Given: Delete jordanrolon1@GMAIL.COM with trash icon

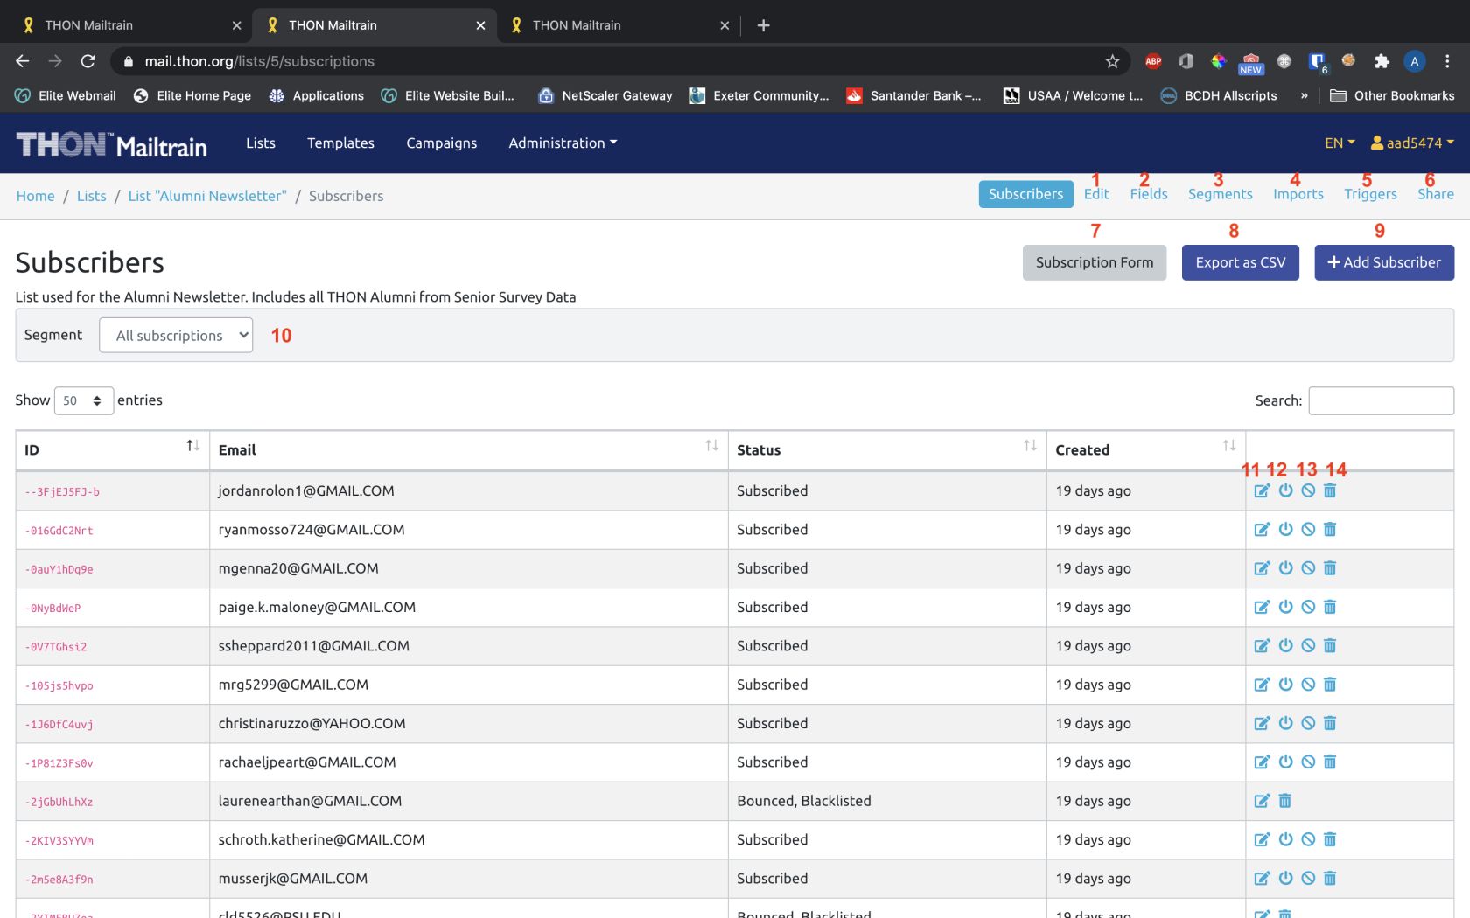Looking at the screenshot, I should tap(1330, 490).
